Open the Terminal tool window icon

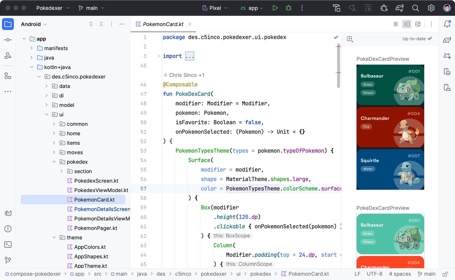click(x=8, y=244)
